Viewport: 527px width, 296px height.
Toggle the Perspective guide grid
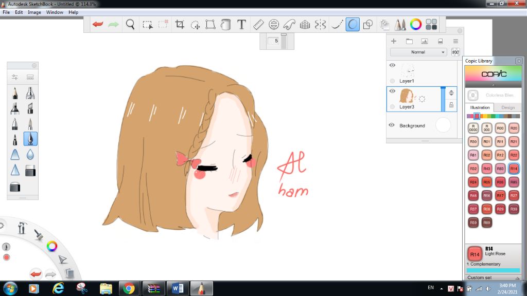pyautogui.click(x=305, y=25)
